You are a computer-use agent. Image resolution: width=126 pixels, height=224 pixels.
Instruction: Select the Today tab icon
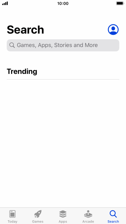pyautogui.click(x=12, y=214)
